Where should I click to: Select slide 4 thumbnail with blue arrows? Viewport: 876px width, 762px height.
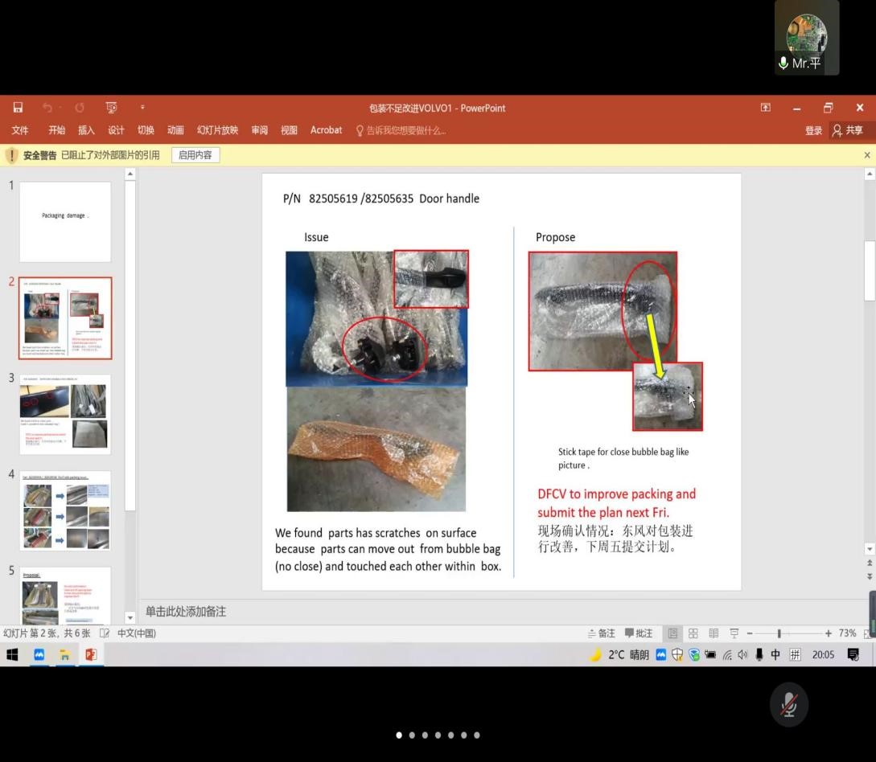[65, 510]
